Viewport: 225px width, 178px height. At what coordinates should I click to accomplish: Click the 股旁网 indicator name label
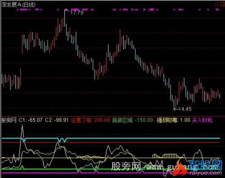[x=9, y=120]
